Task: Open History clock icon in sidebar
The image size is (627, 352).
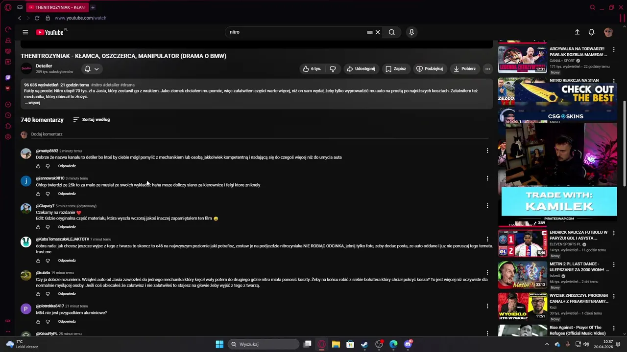Action: [x=8, y=115]
